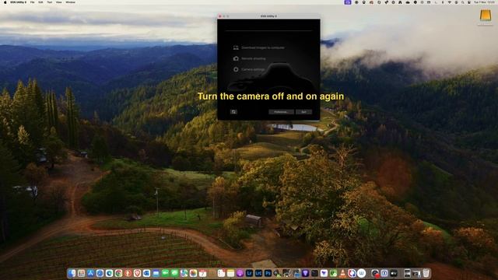
Task: Open Notes from the dock
Action: click(x=230, y=273)
